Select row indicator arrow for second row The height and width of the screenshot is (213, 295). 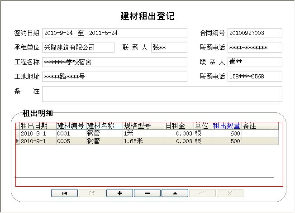pyautogui.click(x=18, y=141)
